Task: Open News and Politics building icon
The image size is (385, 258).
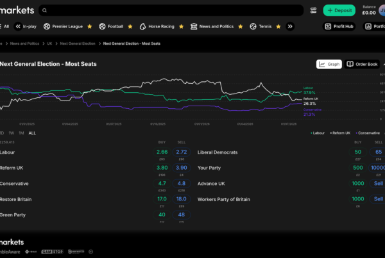Action: pyautogui.click(x=194, y=26)
